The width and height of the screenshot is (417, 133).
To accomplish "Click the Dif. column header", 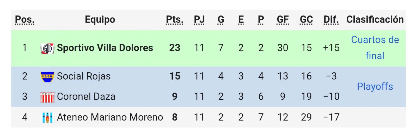I will pyautogui.click(x=331, y=20).
